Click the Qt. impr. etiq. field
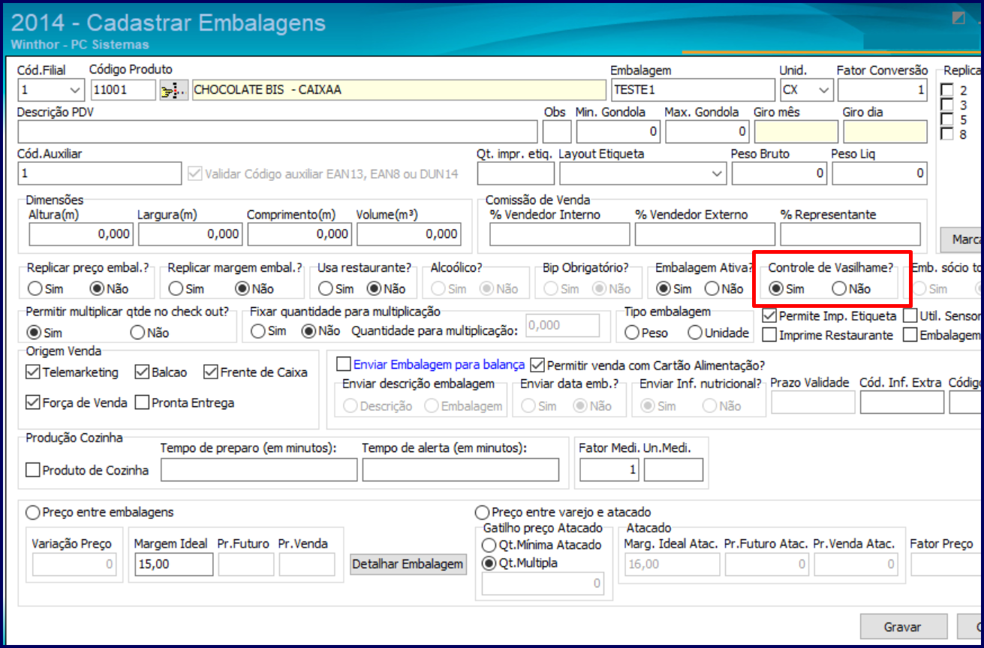Screen dimensions: 984x648 tap(516, 173)
